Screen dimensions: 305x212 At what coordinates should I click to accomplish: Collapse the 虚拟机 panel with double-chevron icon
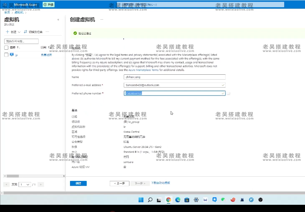tap(58, 20)
